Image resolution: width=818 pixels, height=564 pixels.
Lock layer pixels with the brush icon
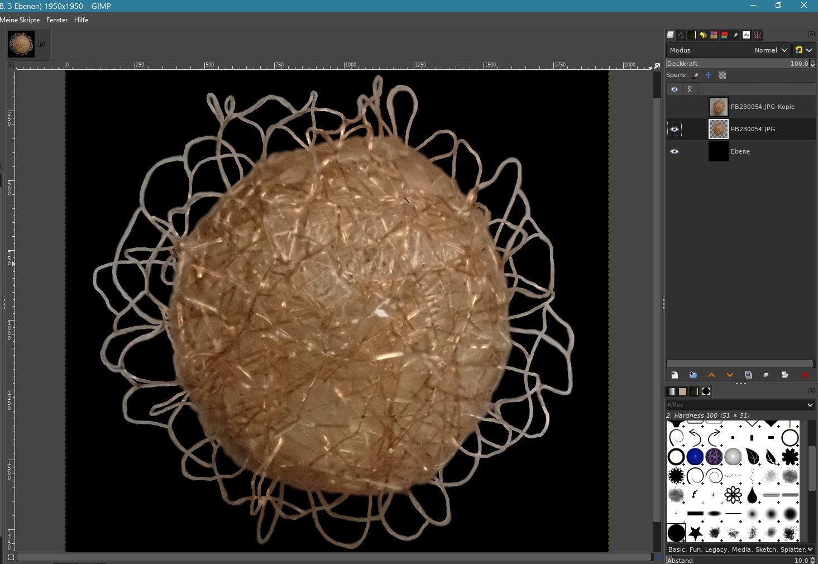click(696, 75)
